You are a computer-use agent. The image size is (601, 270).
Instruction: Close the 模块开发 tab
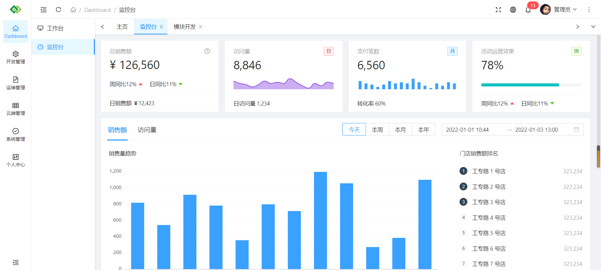(201, 27)
